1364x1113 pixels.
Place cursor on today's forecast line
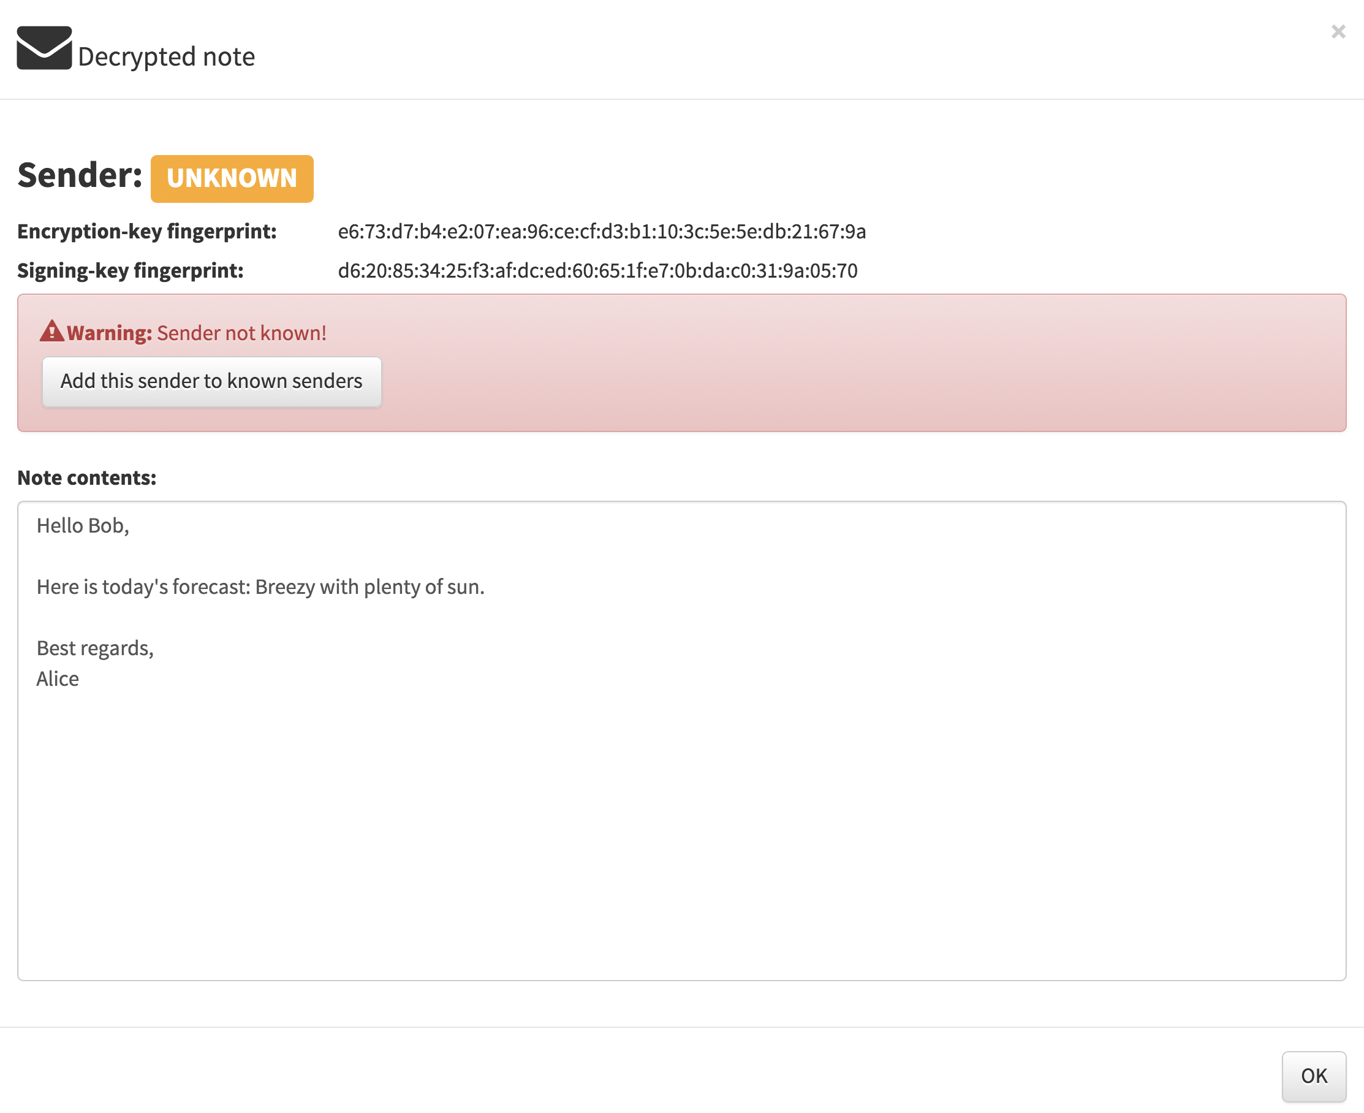(260, 587)
